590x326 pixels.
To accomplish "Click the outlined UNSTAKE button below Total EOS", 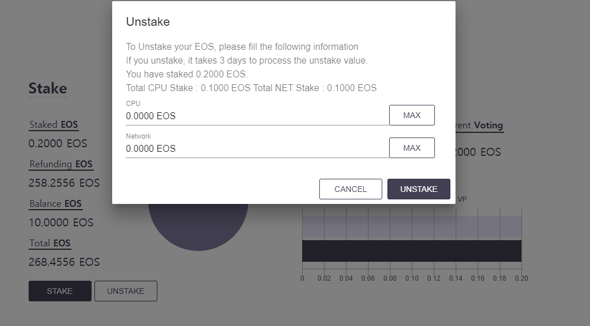I will [x=125, y=291].
